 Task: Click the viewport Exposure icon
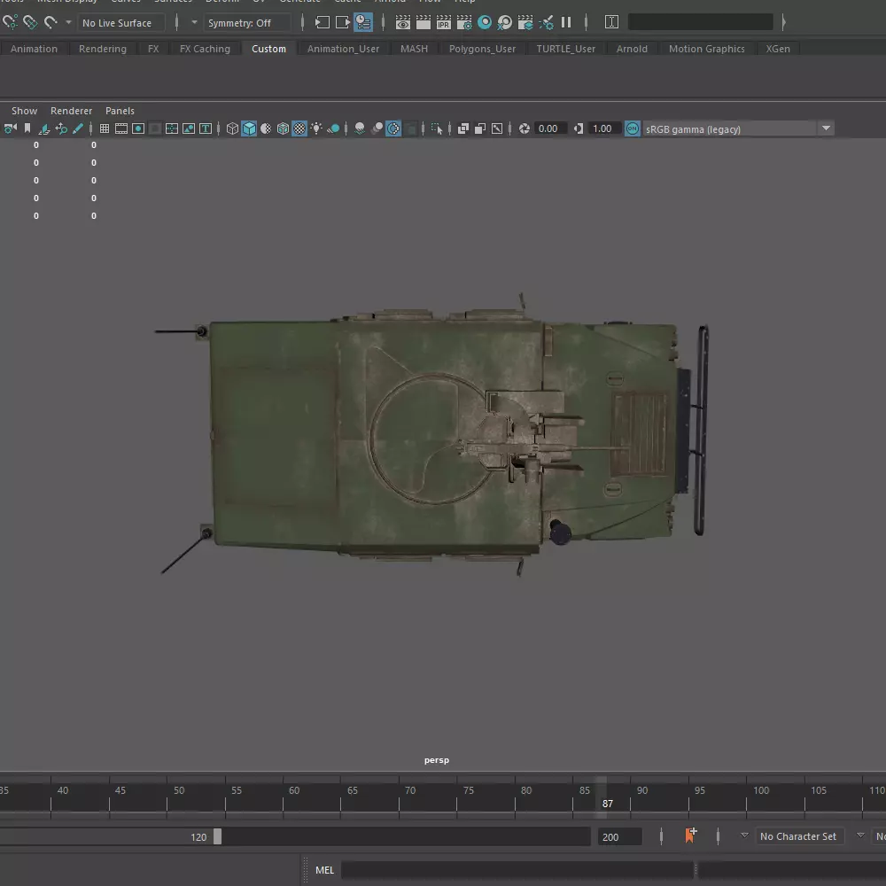click(x=525, y=128)
